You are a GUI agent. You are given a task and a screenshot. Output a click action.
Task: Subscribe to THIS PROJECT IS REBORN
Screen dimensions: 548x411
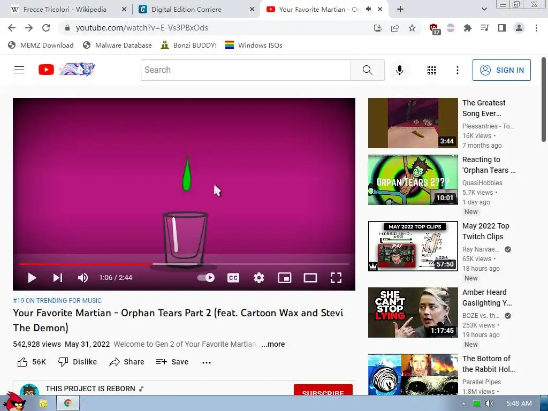coord(323,390)
